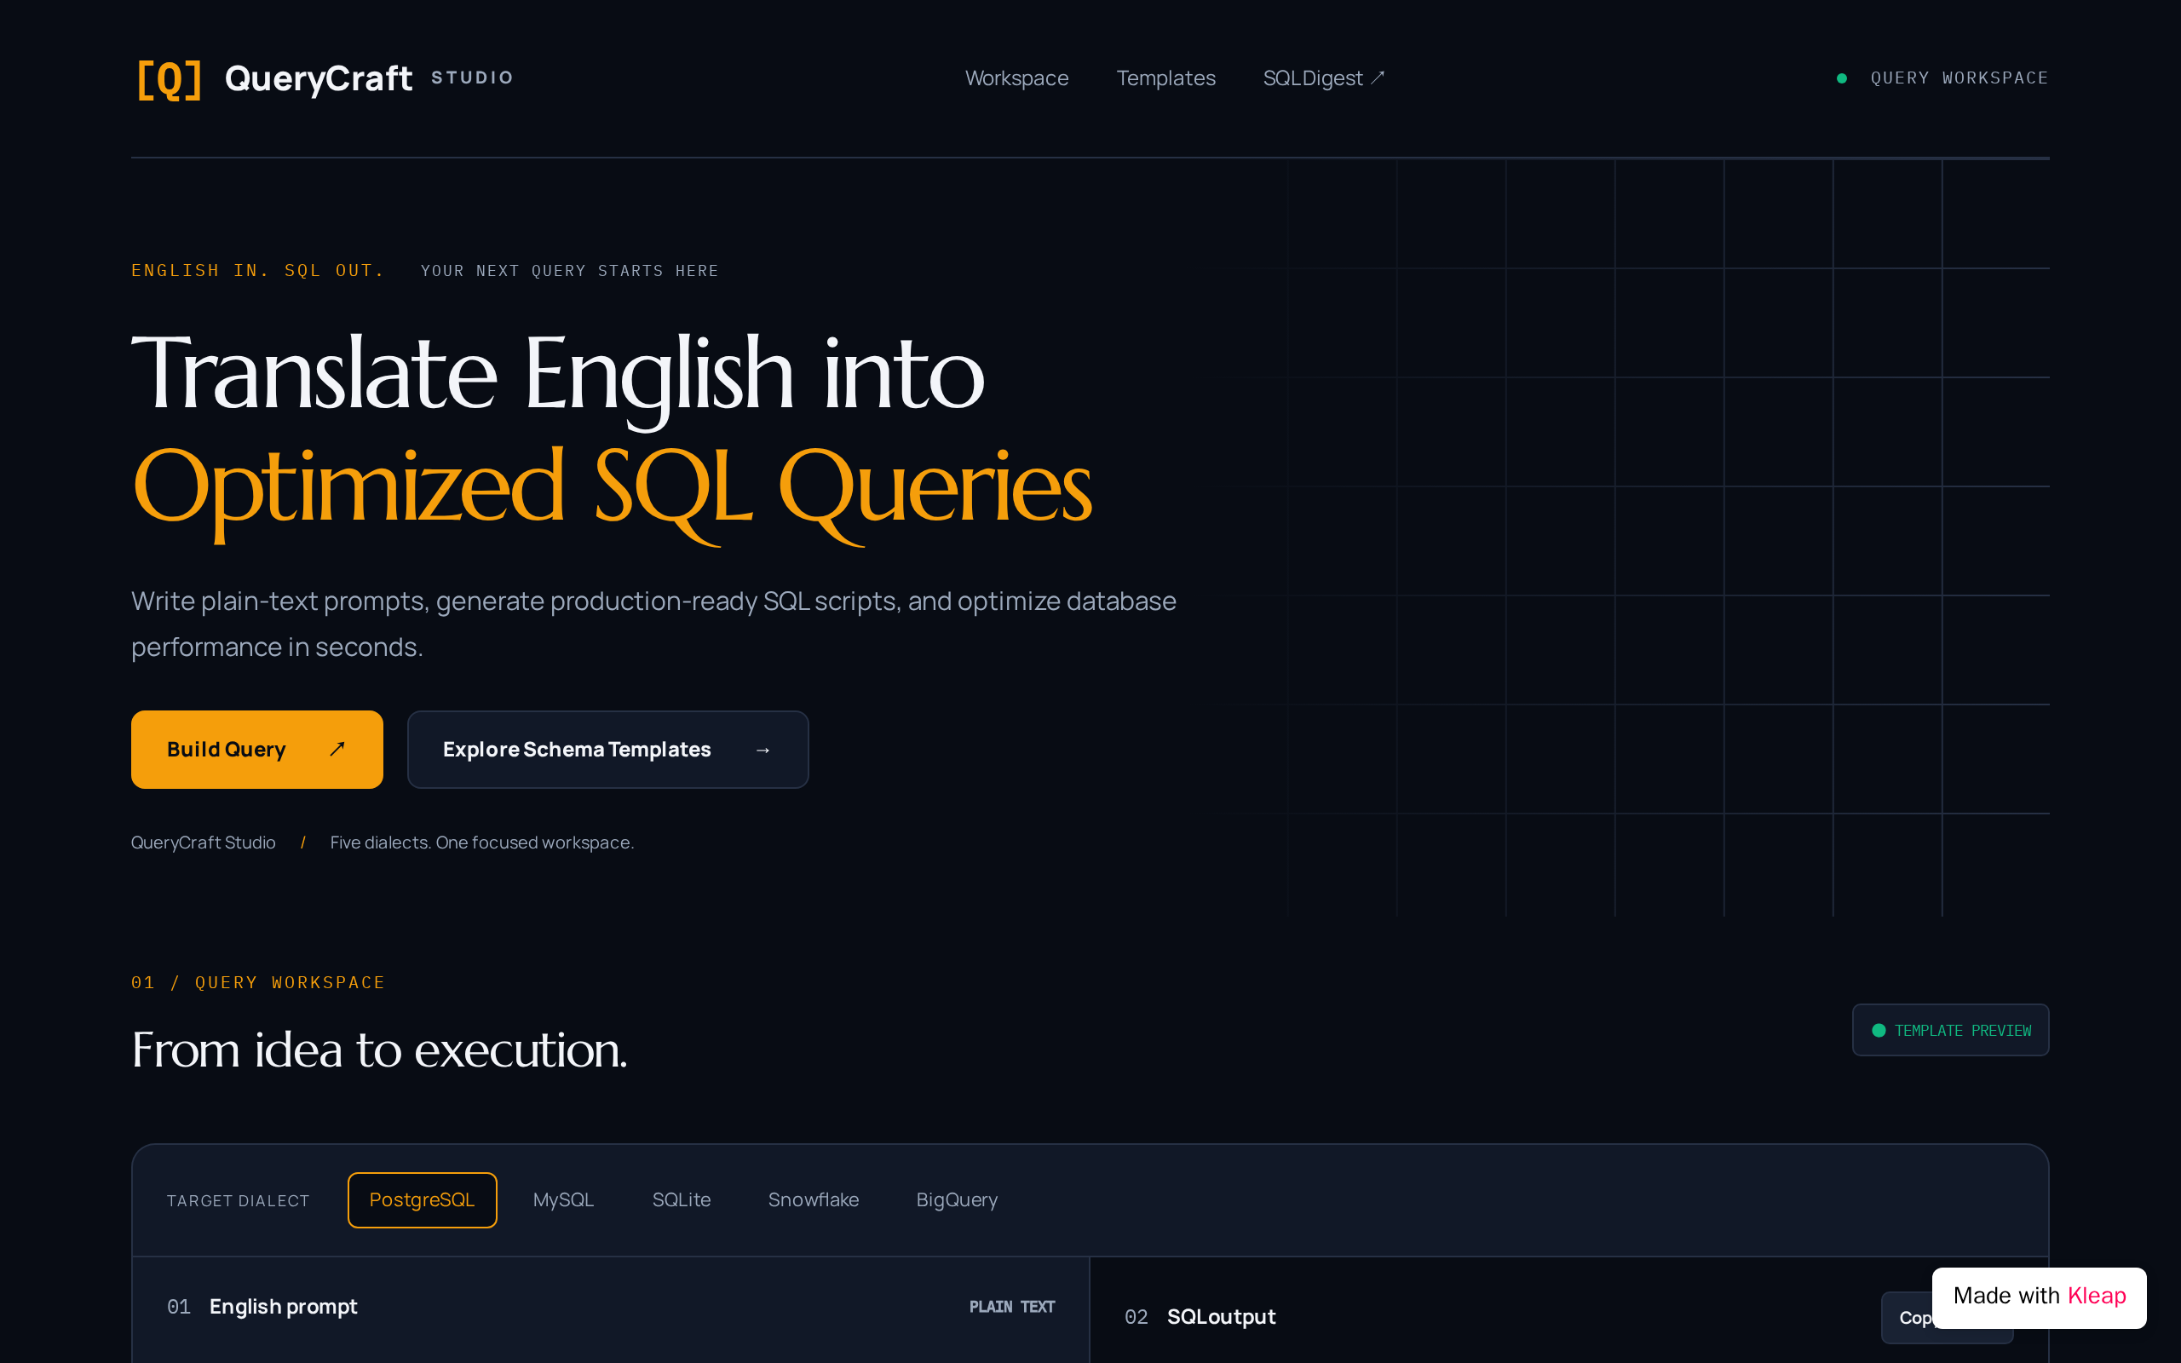The image size is (2181, 1363).
Task: Click the STUDIO label beside the logo
Action: point(472,78)
